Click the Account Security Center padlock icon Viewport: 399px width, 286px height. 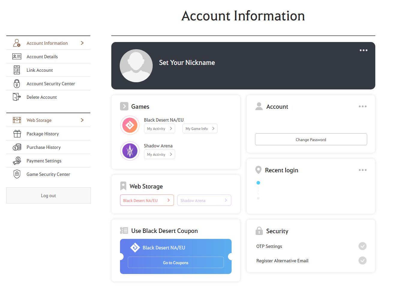17,83
